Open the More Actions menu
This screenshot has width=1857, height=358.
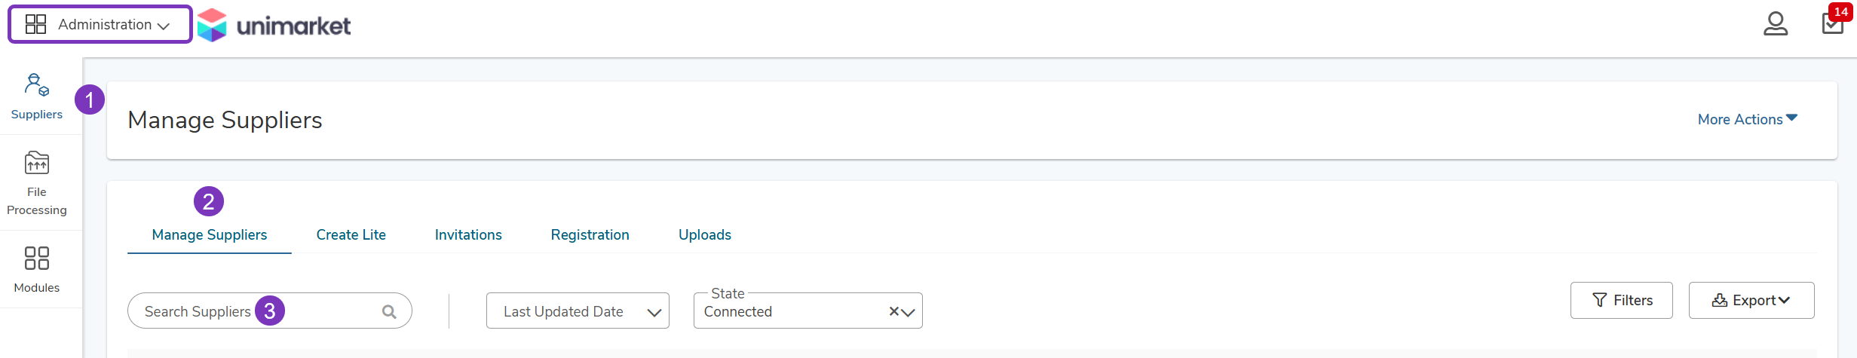pyautogui.click(x=1748, y=119)
